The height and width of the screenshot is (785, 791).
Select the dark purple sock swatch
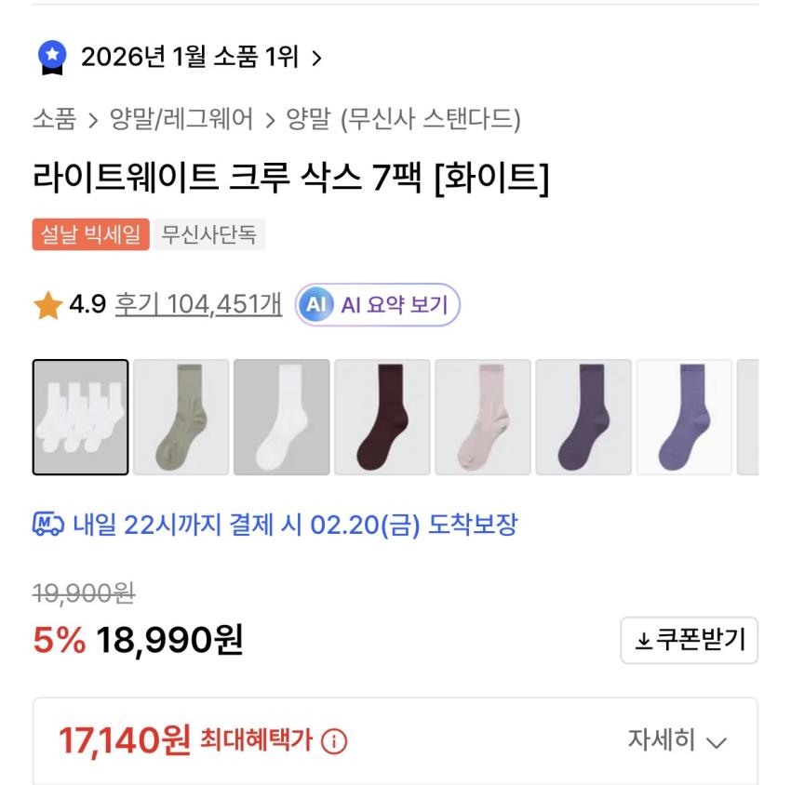click(583, 418)
